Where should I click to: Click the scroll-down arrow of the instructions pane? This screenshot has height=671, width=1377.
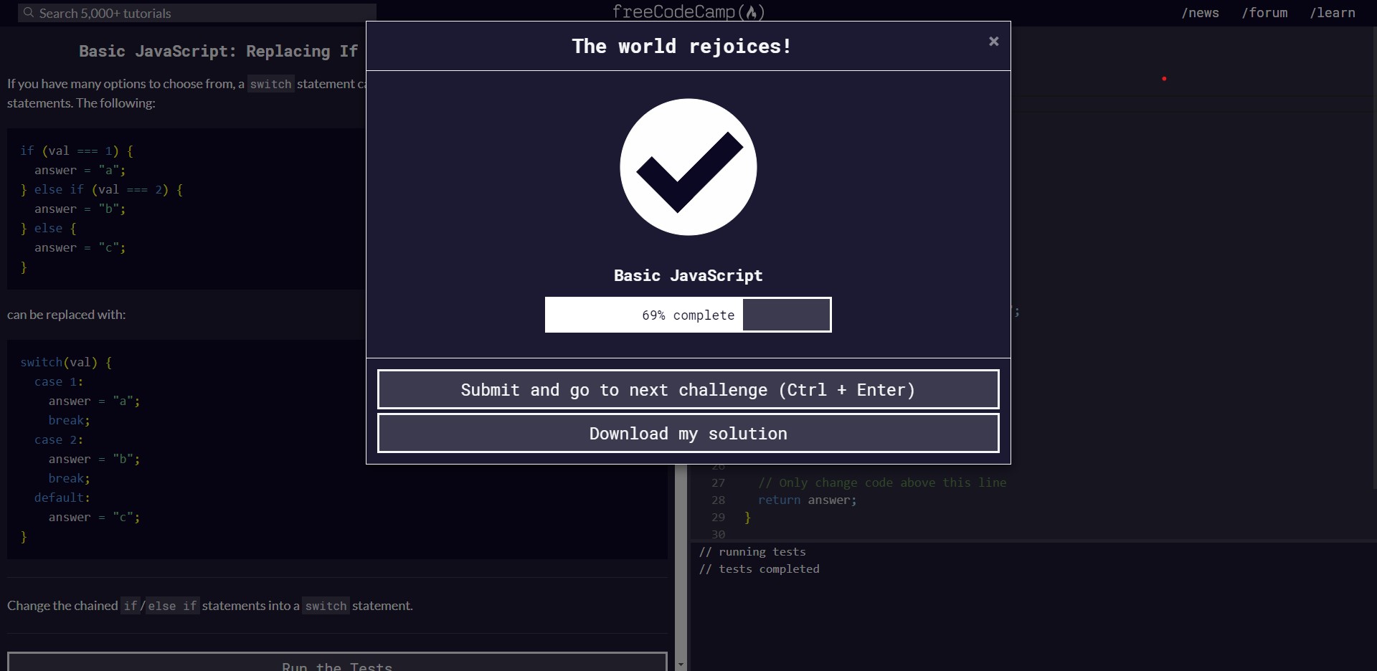click(681, 665)
